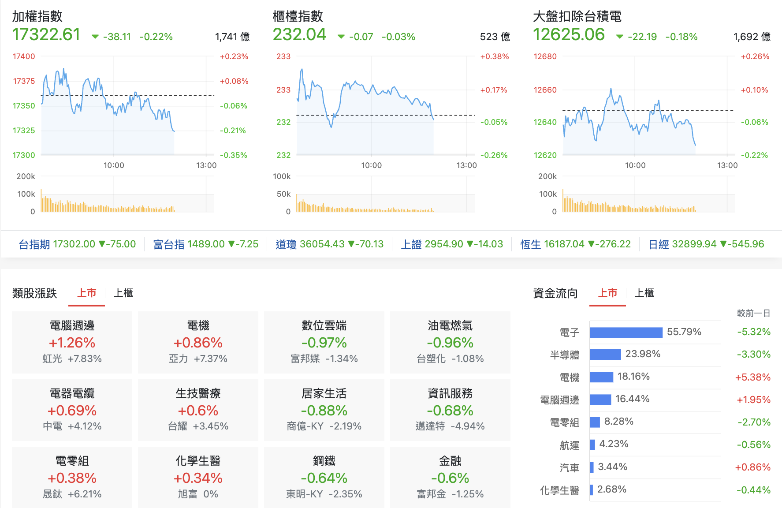Click the 較前一日 column header
This screenshot has width=782, height=508.
(753, 313)
